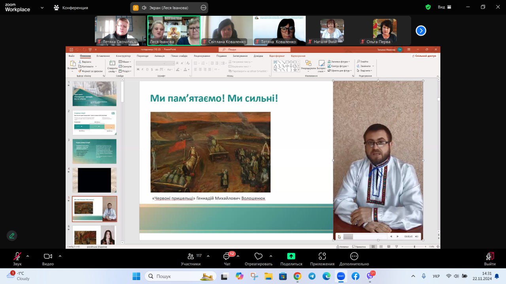Switch to the Відтворення ribbon tab
Image resolution: width=506 pixels, height=284 pixels.
click(x=298, y=56)
